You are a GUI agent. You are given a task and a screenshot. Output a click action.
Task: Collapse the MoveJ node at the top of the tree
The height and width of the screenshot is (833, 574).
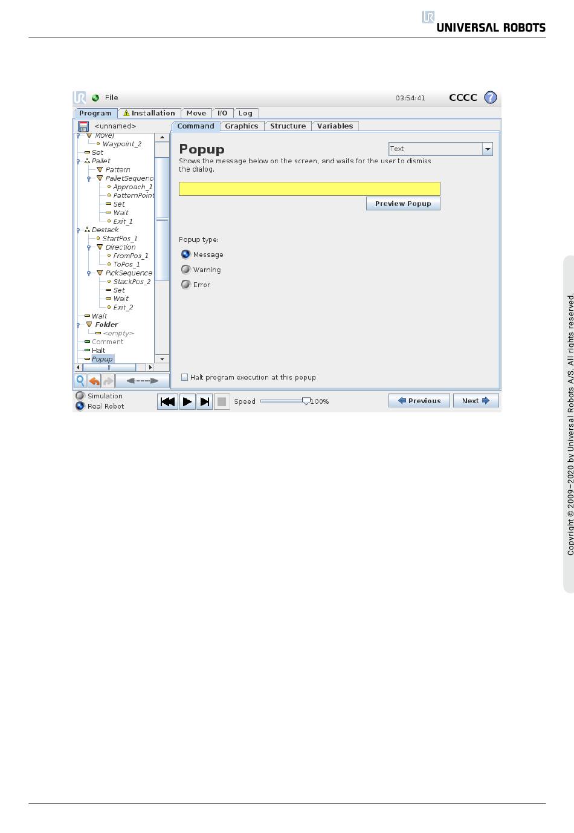pos(78,135)
